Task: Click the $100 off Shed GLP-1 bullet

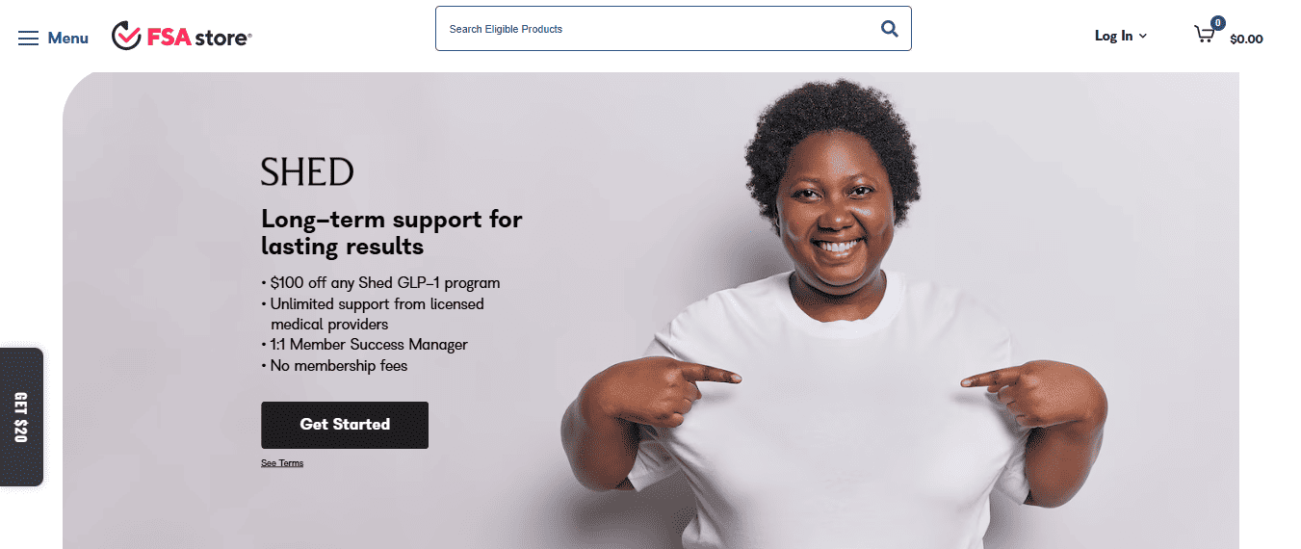Action: tap(380, 283)
